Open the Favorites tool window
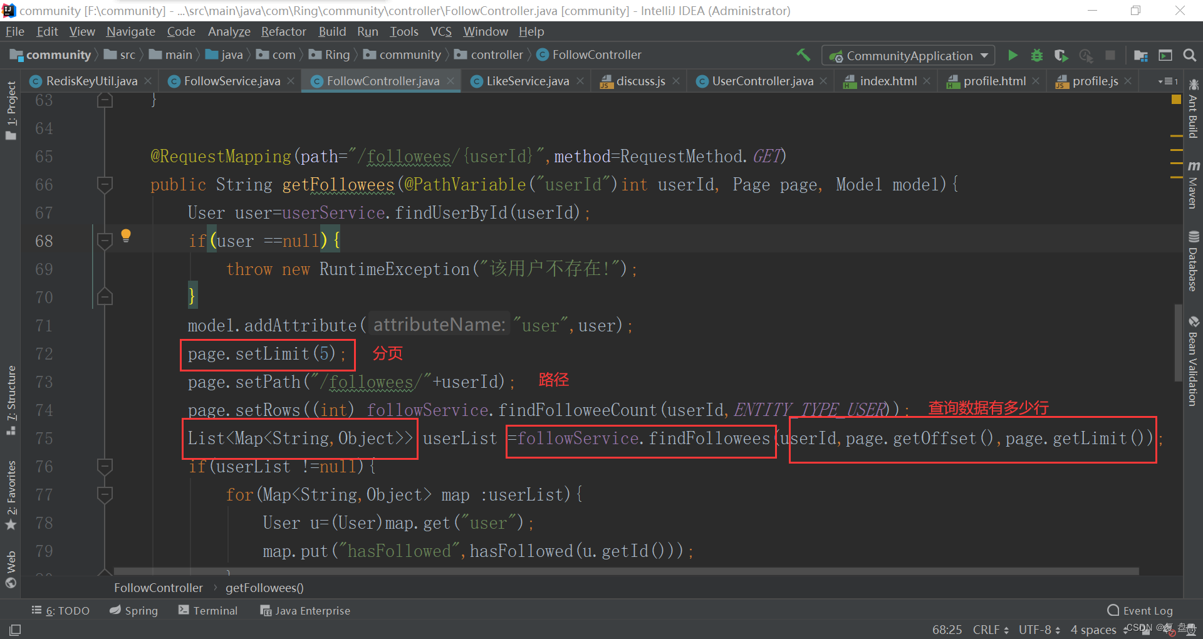 [11, 496]
